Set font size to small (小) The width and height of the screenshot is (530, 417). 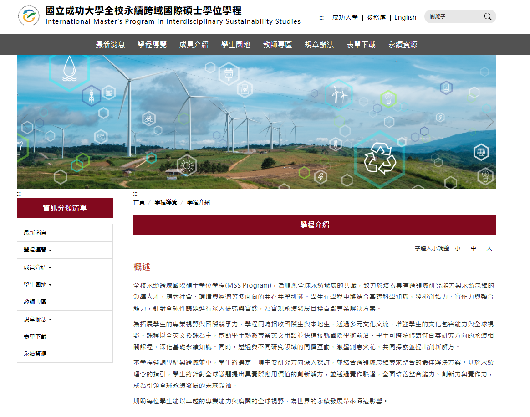[457, 248]
